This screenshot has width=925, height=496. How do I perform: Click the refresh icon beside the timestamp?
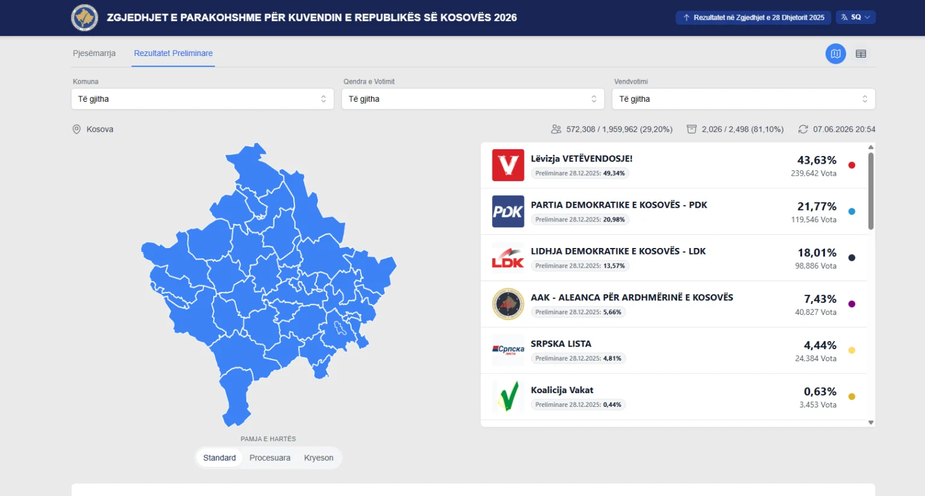tap(803, 129)
